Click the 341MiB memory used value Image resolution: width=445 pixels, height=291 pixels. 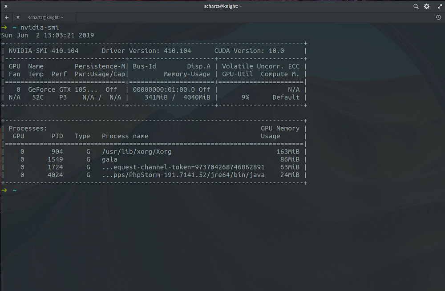click(x=156, y=97)
